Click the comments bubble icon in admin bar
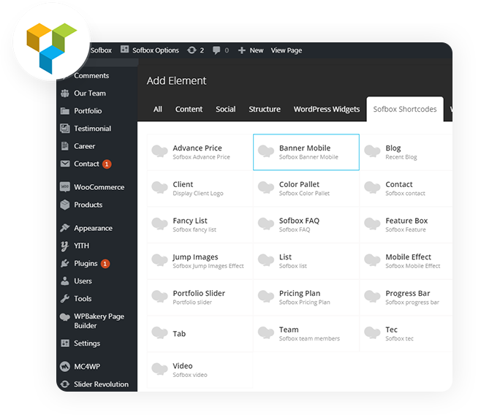Viewport: 481px width, 415px height. [216, 50]
